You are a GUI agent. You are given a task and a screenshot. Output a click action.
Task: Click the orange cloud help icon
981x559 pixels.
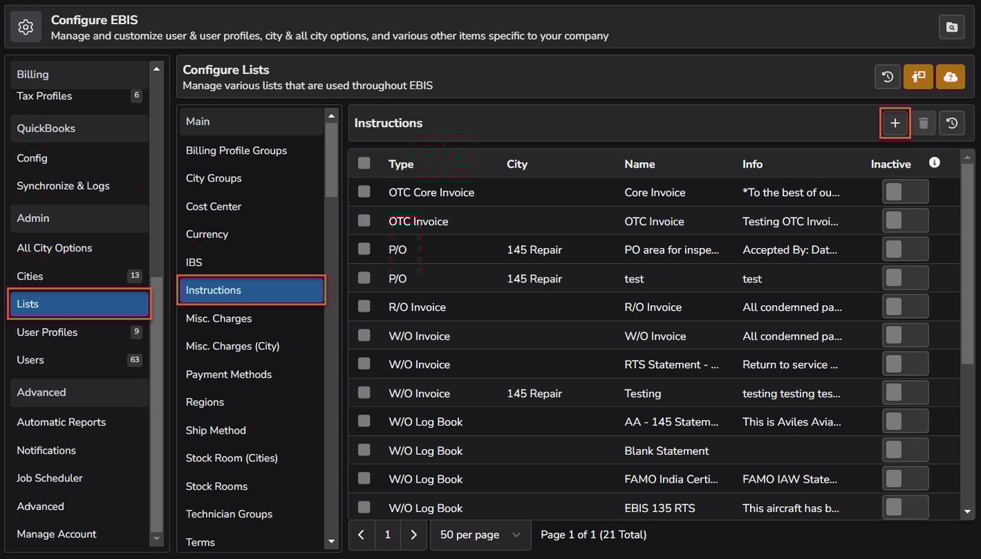(x=950, y=77)
